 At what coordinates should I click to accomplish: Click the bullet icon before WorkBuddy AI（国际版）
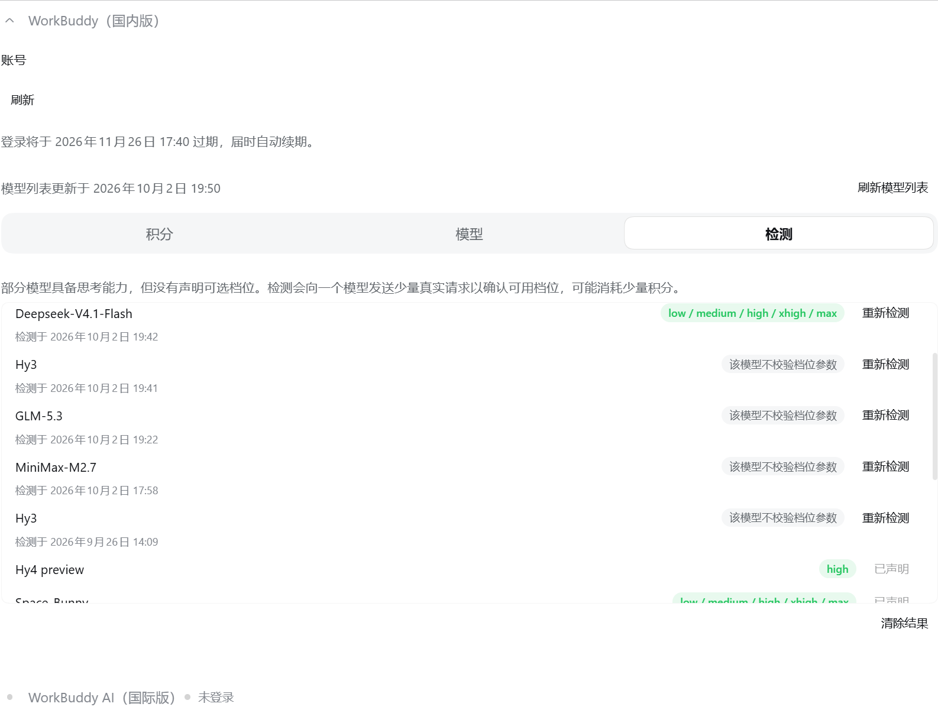9,697
